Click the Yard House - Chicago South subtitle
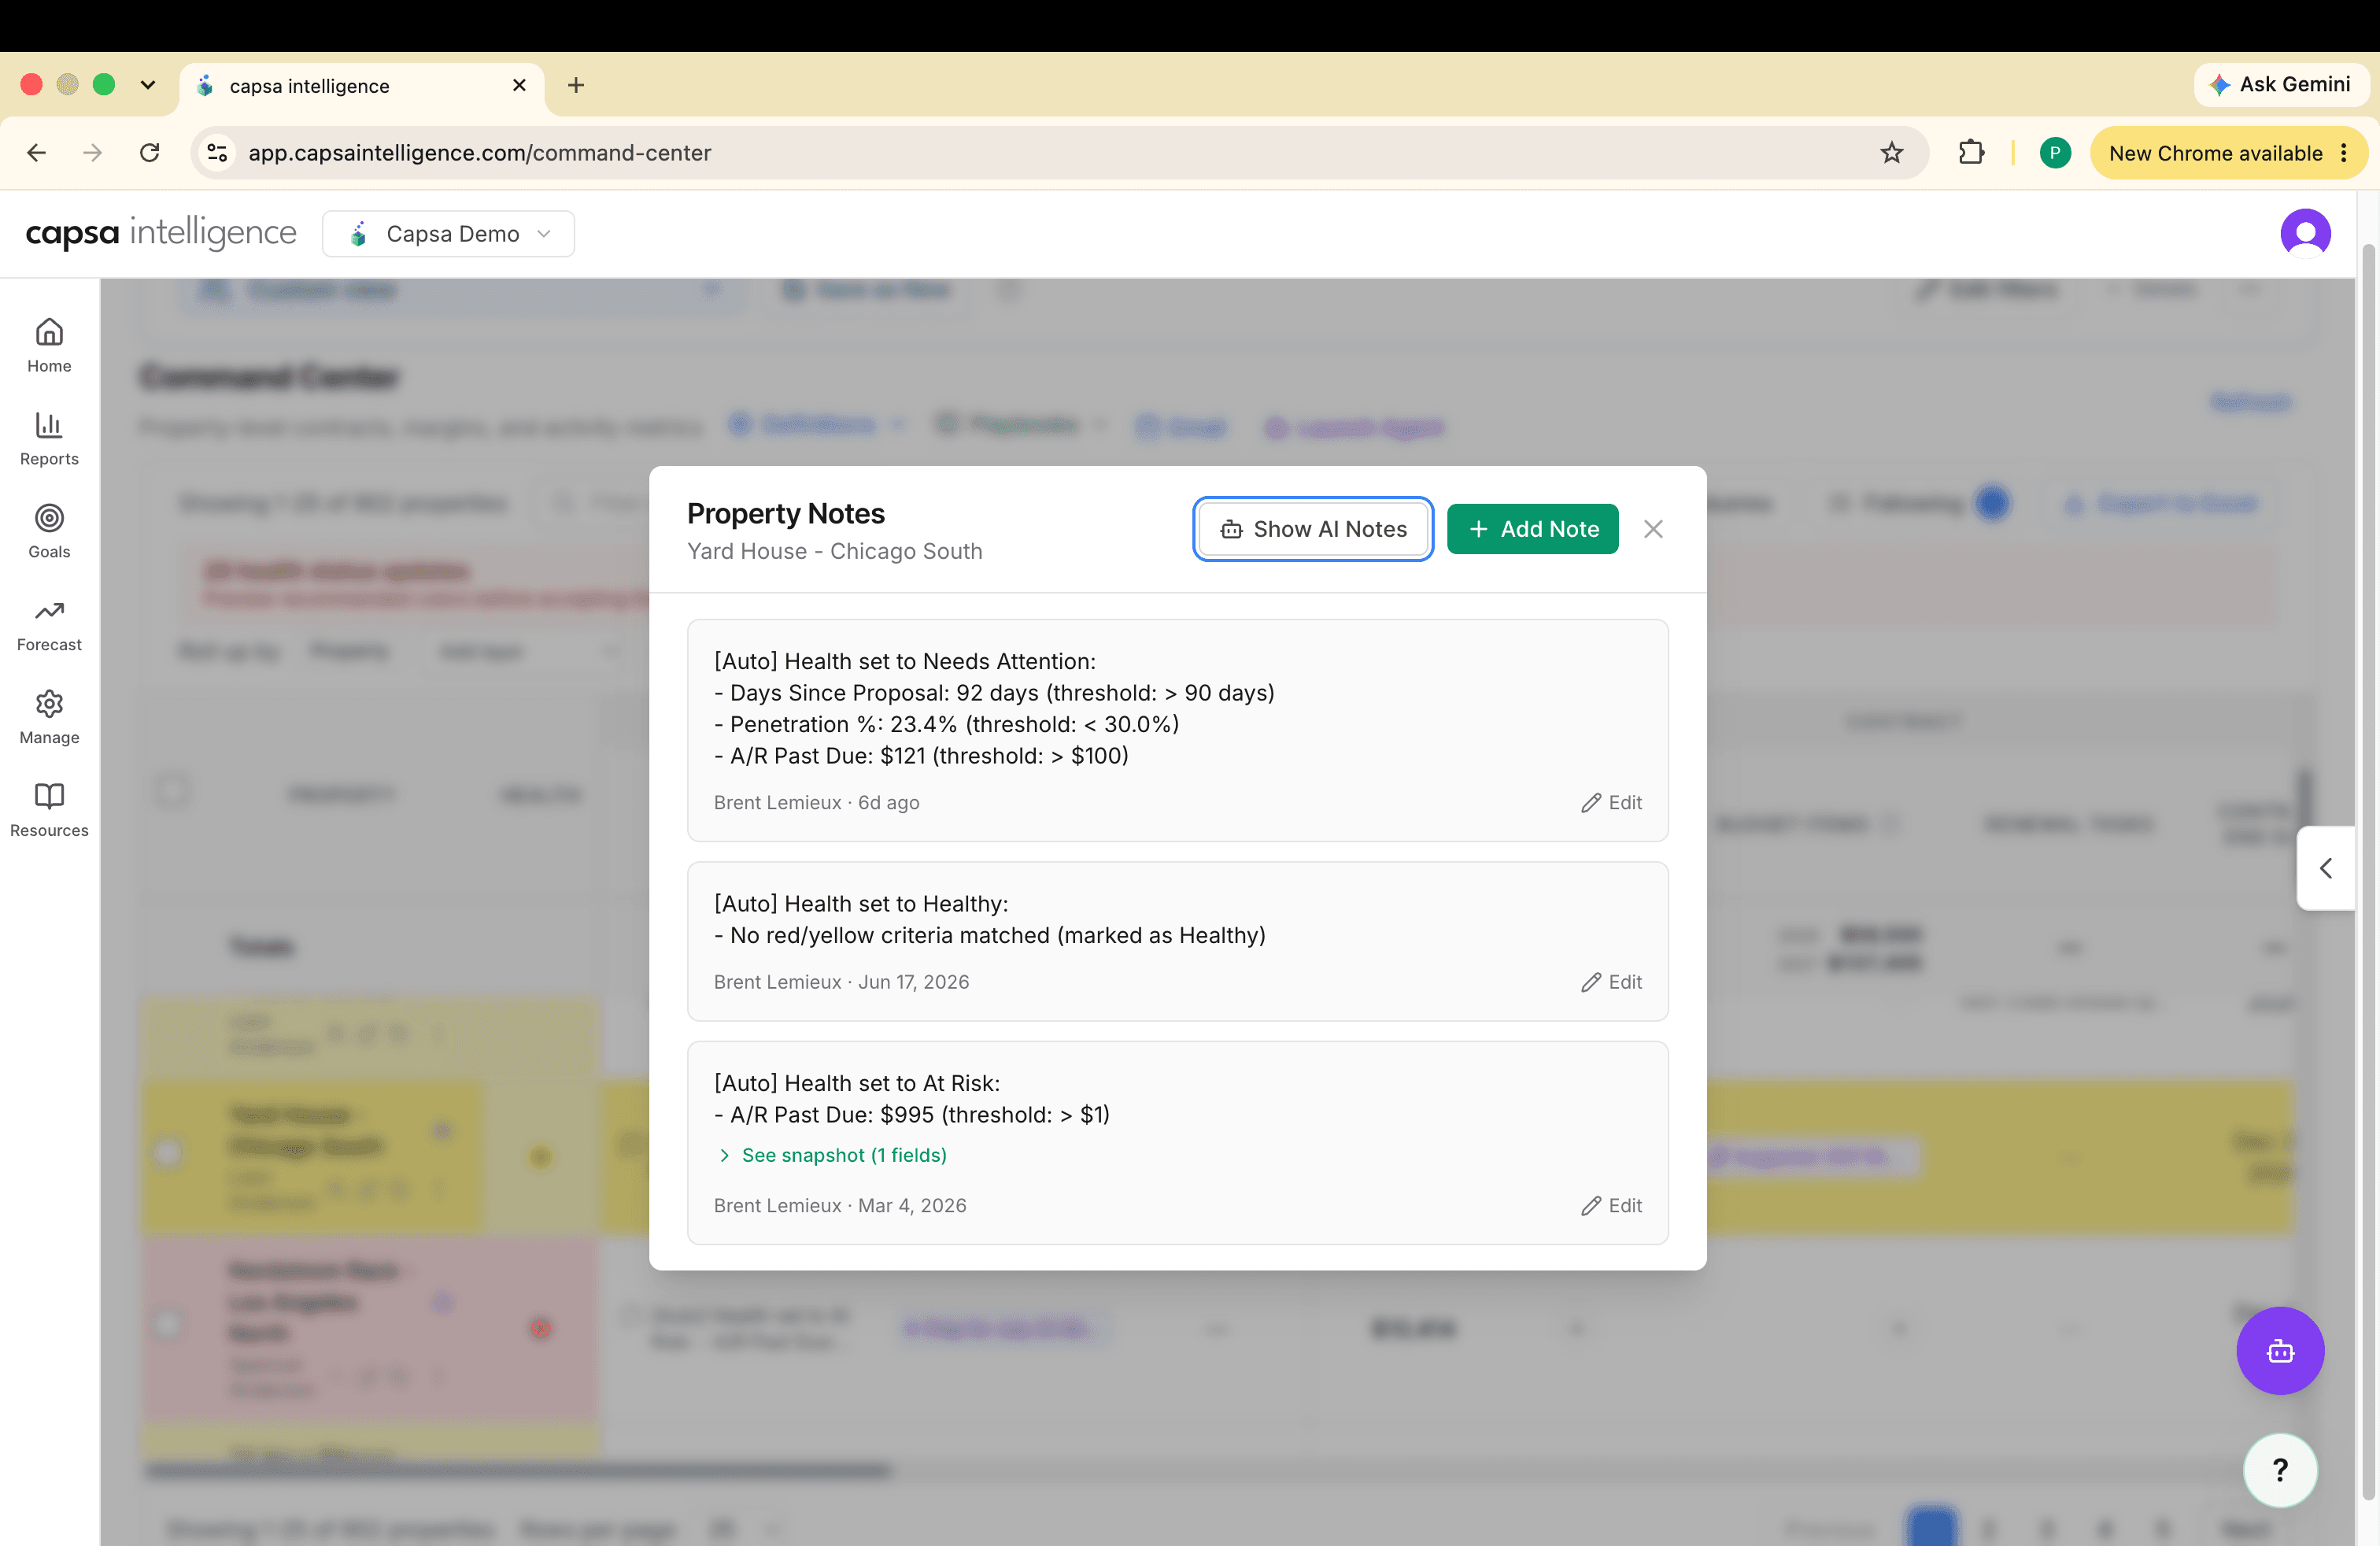The image size is (2380, 1546). (x=834, y=551)
